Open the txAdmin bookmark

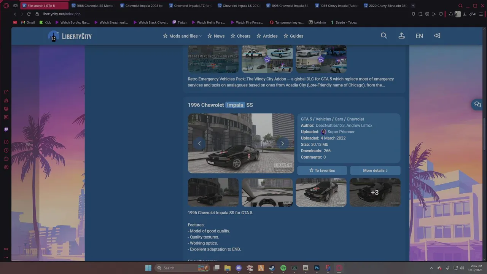tap(317, 22)
